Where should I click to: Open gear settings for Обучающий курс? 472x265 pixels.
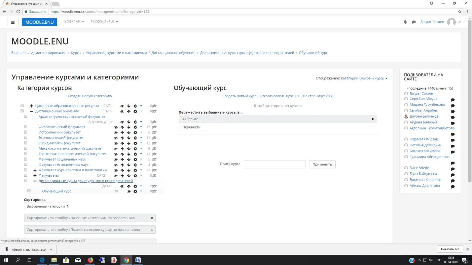(x=135, y=191)
